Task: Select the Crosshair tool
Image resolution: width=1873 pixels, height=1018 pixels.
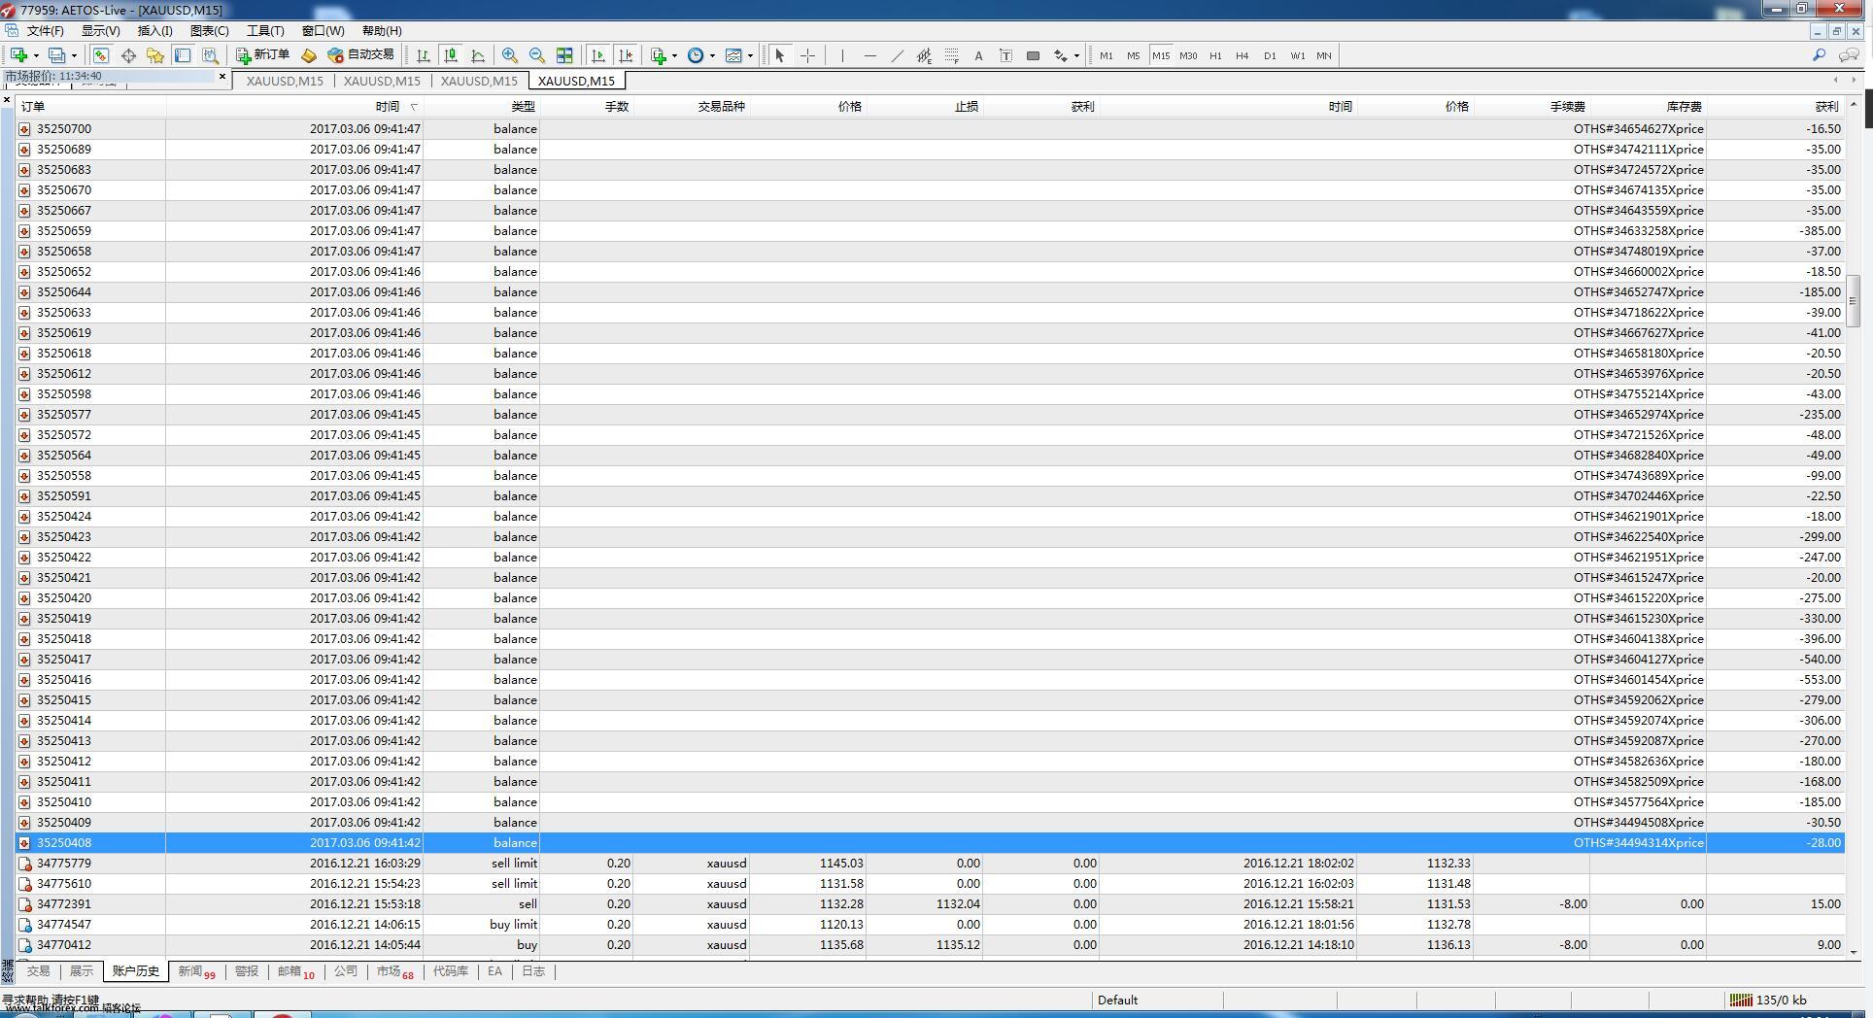Action: pyautogui.click(x=807, y=55)
